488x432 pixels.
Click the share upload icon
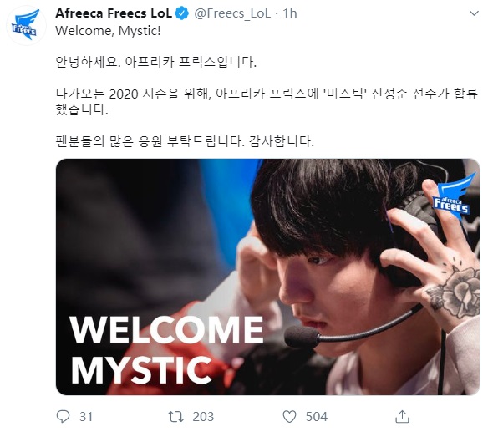pos(402,416)
